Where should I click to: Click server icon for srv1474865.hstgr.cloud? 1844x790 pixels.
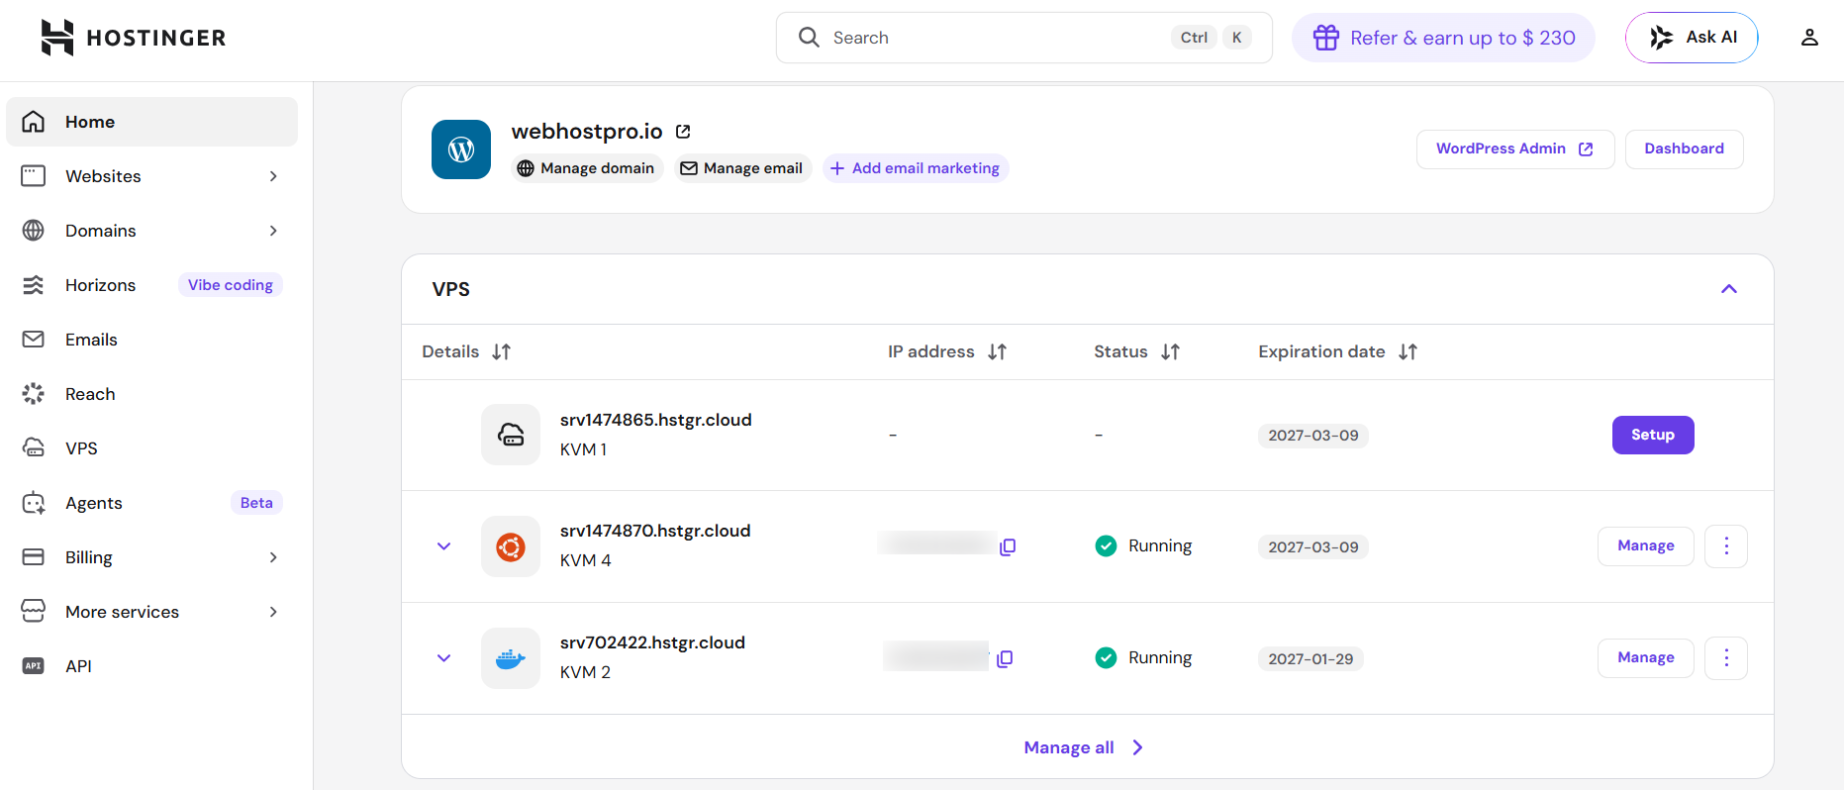tap(511, 435)
